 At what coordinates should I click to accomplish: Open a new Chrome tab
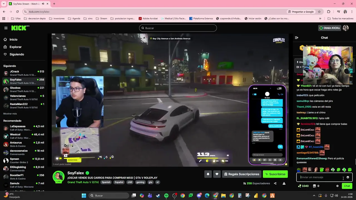point(54,4)
